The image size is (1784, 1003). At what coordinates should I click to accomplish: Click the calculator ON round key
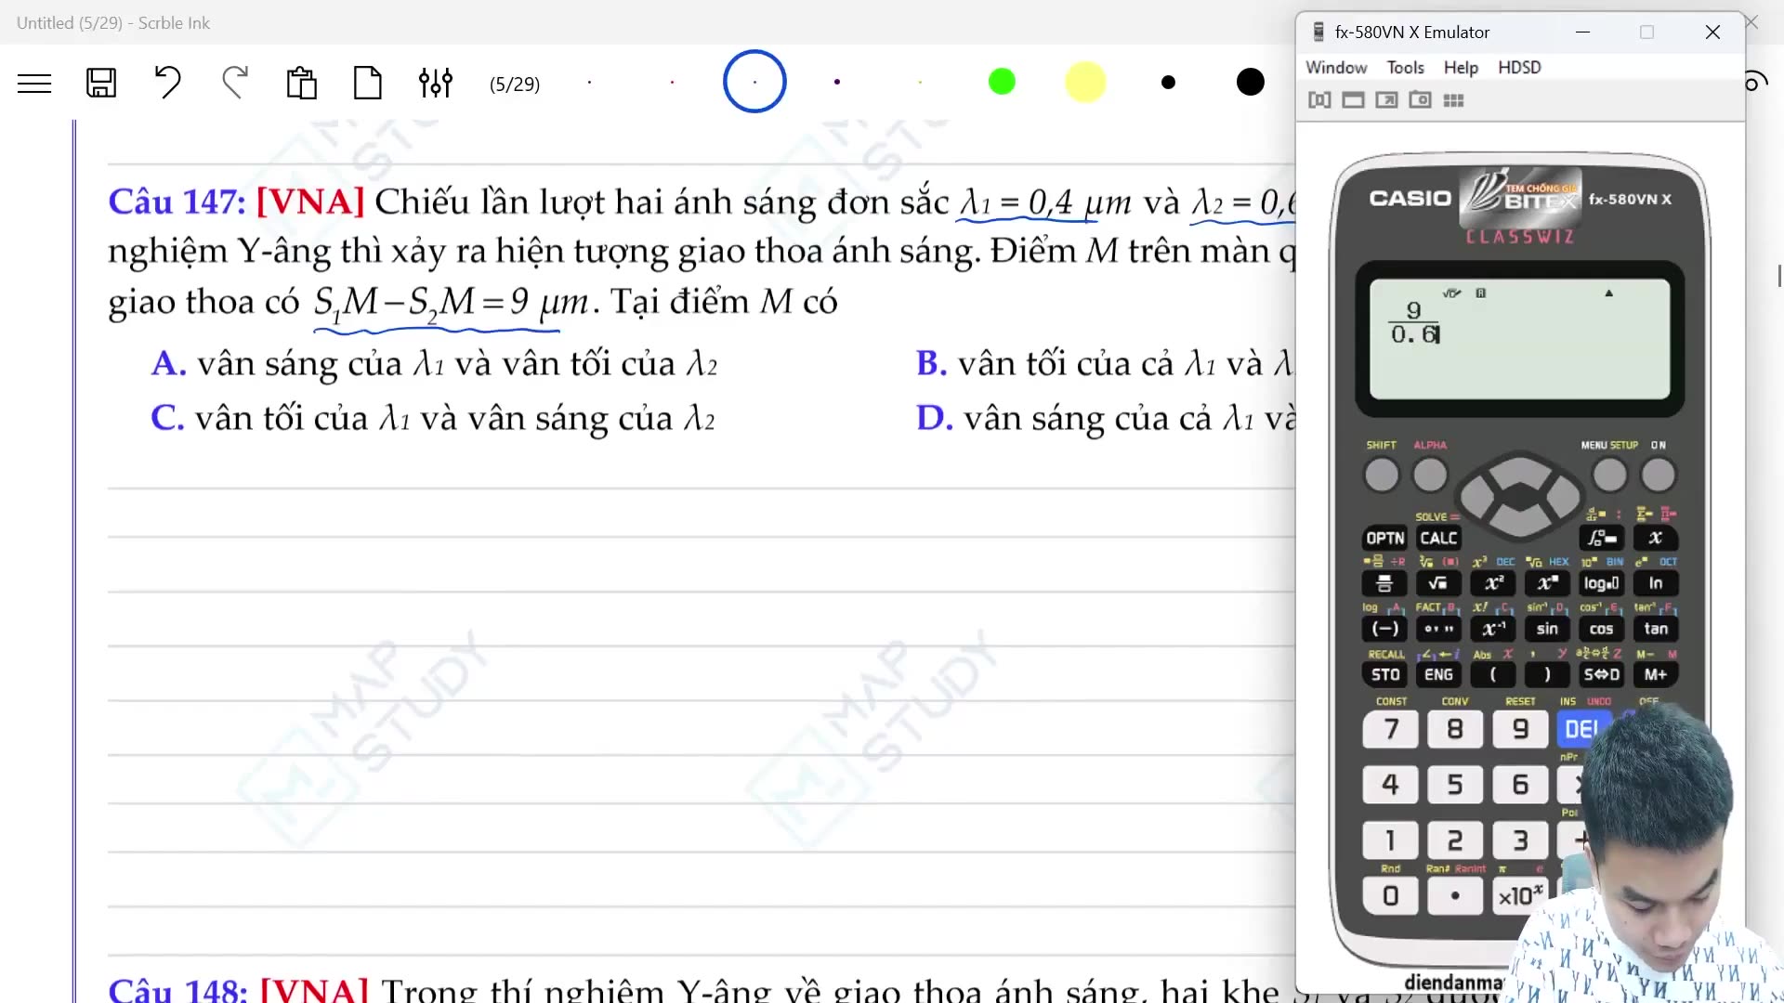1658,475
